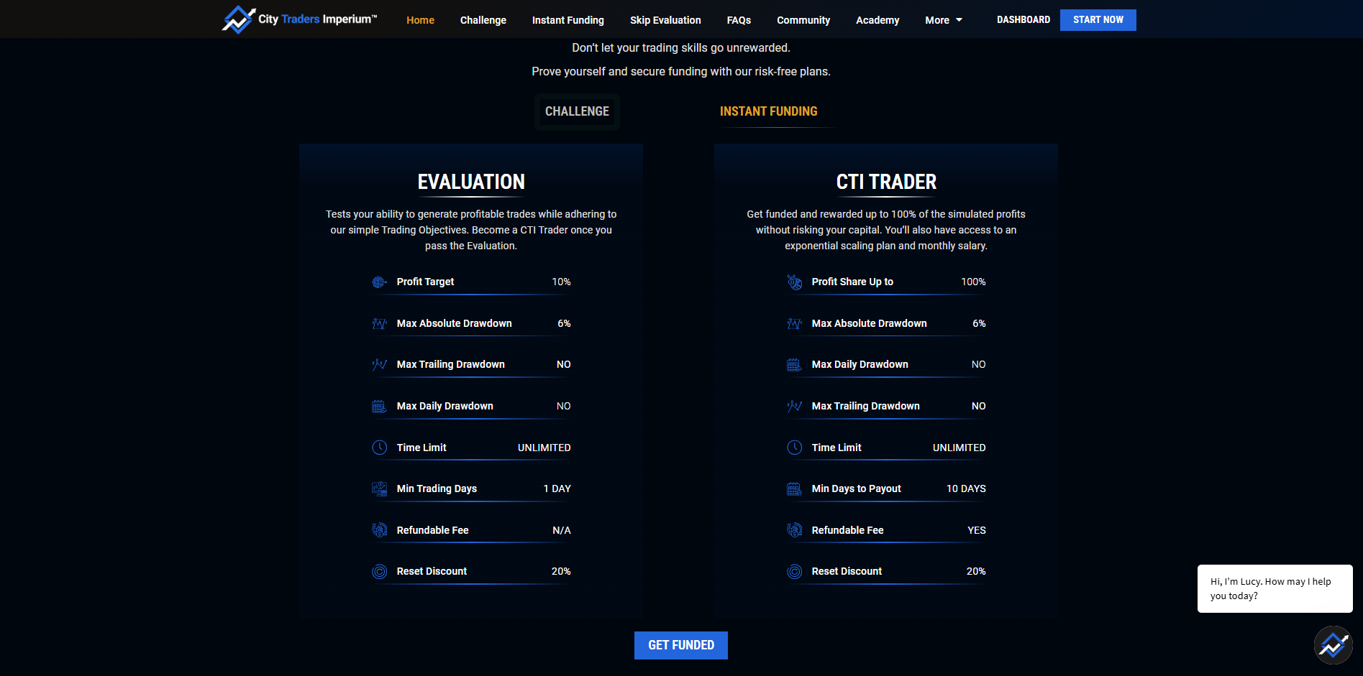Switch to the INSTANT FUNDING tab
The height and width of the screenshot is (676, 1363).
[x=768, y=111]
